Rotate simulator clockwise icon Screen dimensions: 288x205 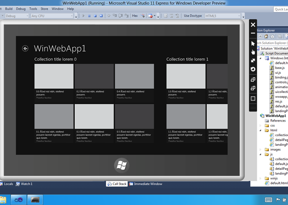[x=253, y=80]
